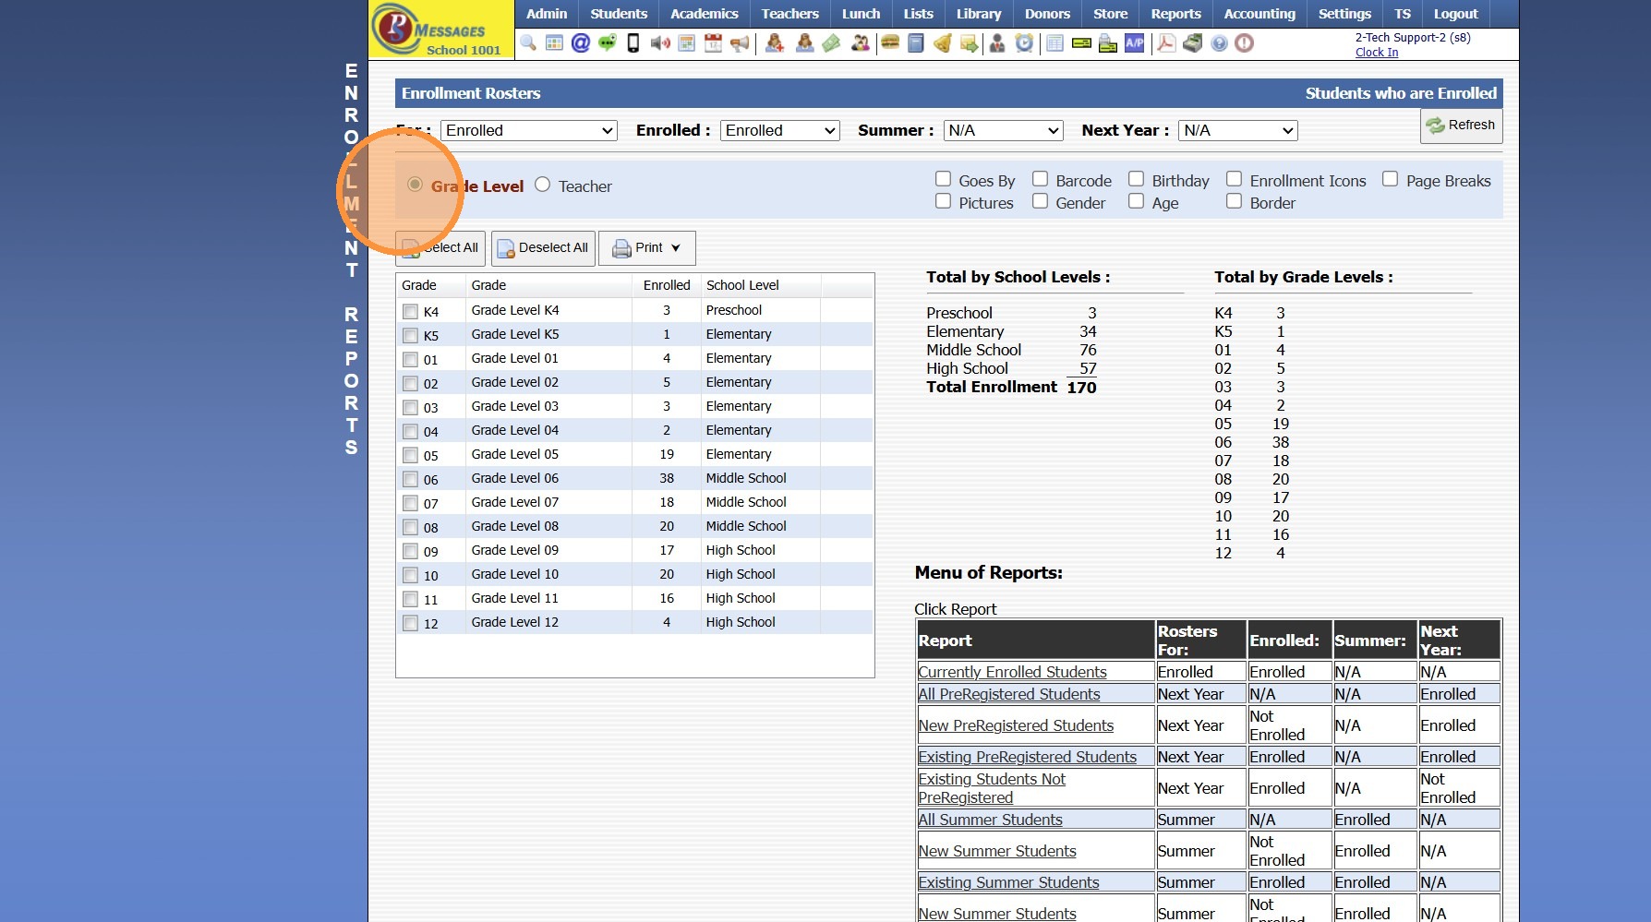Click the A/P accounts payable icon

pos(1135,43)
